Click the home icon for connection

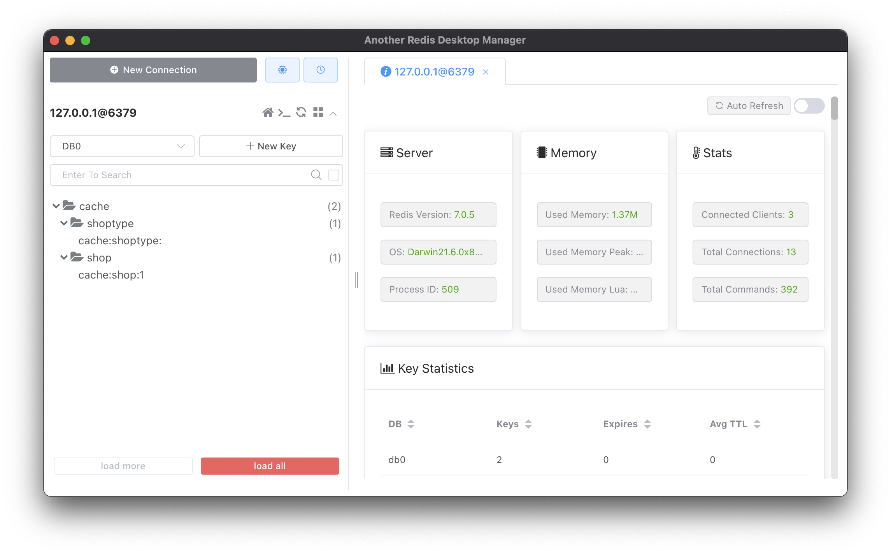point(268,113)
